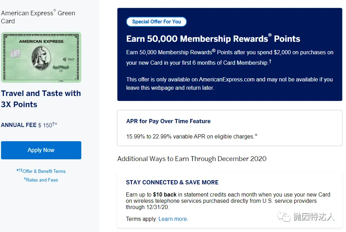Click the Special Offer For You badge
Image resolution: width=346 pixels, height=232 pixels.
pyautogui.click(x=156, y=22)
